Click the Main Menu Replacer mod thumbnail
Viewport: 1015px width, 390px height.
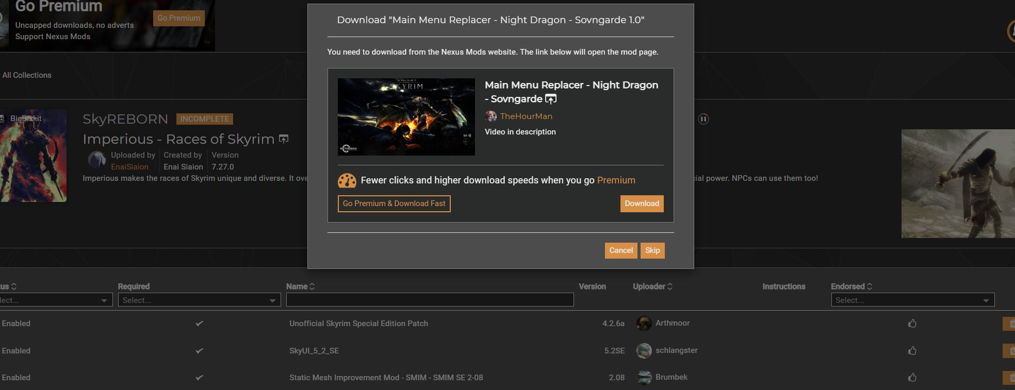(x=406, y=117)
